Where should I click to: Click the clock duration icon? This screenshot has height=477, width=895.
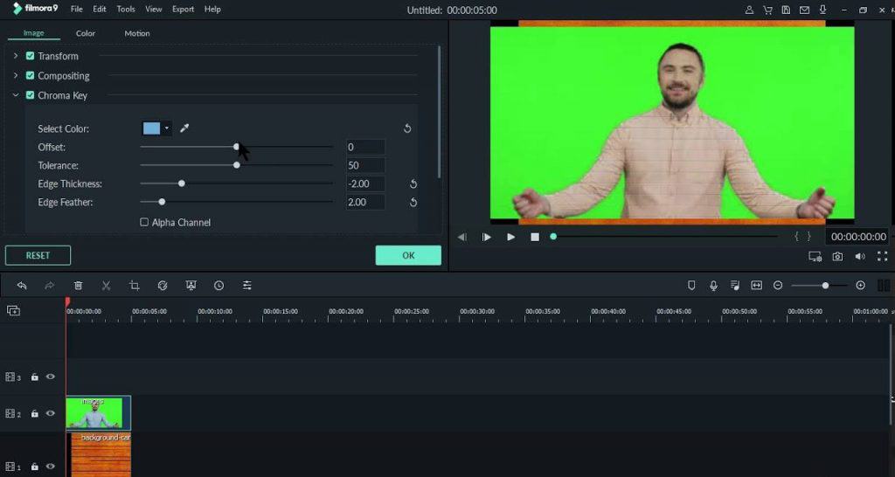(219, 286)
